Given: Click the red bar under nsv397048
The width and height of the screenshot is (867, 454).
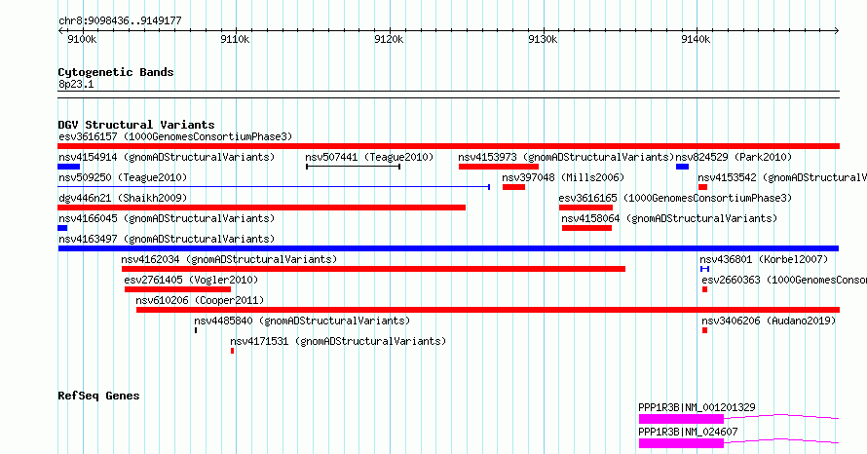Looking at the screenshot, I should [x=513, y=187].
